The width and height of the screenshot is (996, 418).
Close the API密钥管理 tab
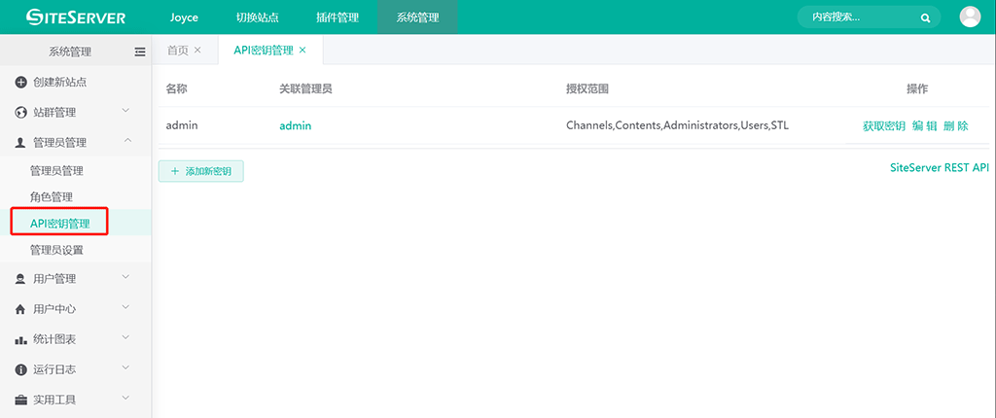click(x=302, y=51)
